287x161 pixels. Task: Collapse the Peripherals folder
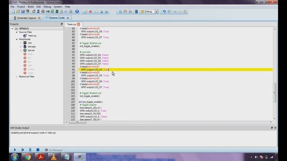[17, 39]
